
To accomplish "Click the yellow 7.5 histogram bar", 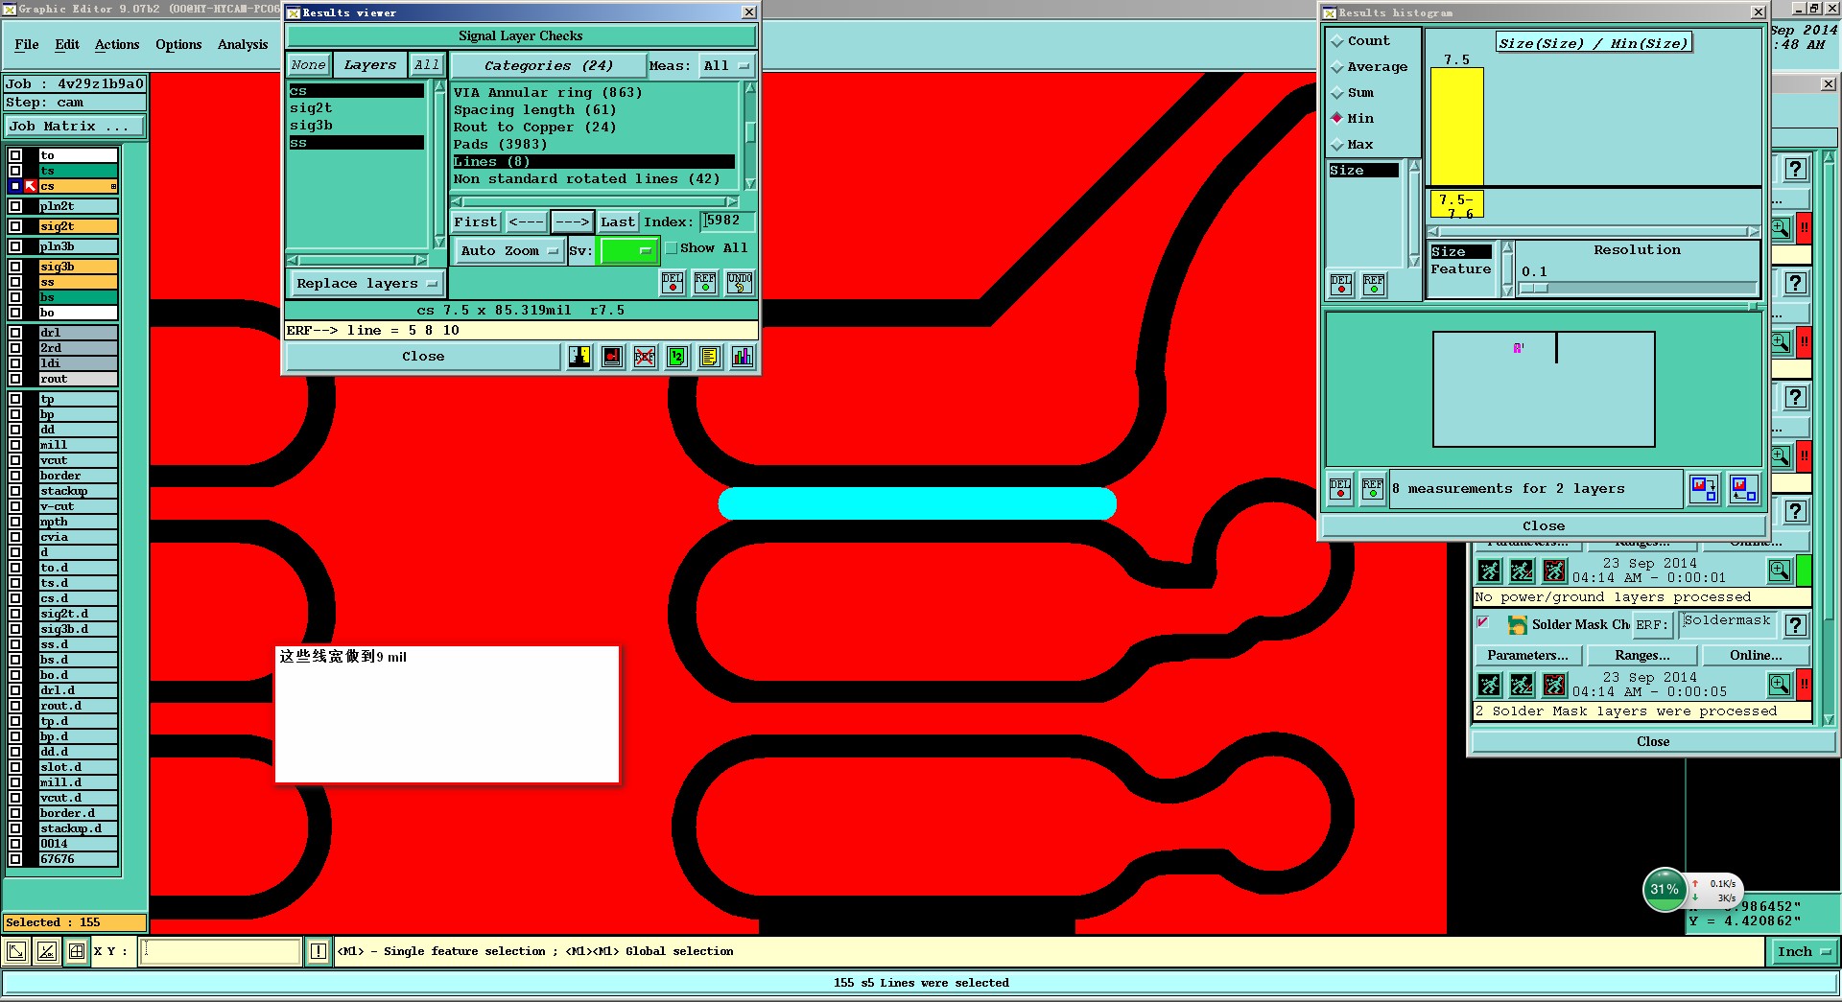I will click(1457, 126).
